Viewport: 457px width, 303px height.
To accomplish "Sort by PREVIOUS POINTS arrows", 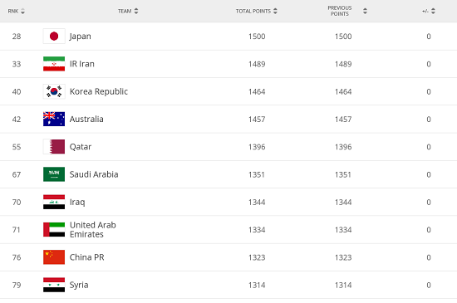I will pos(366,11).
